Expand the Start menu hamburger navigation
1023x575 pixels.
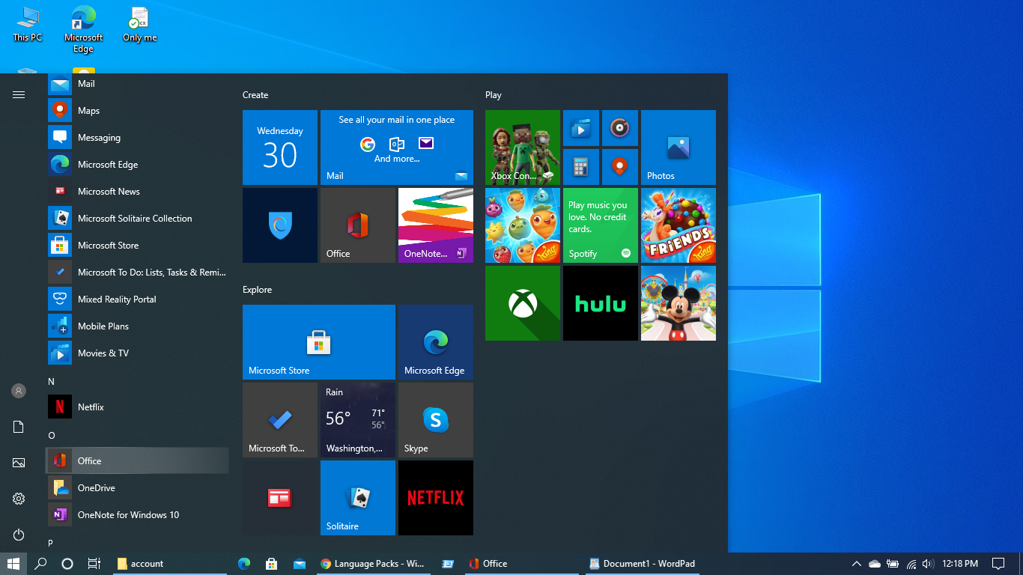tap(19, 94)
